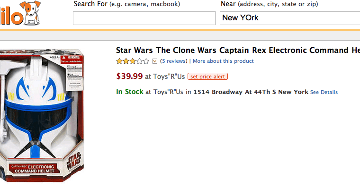Click the set price alert button
Viewport: 360px width, 188px height.
[207, 77]
